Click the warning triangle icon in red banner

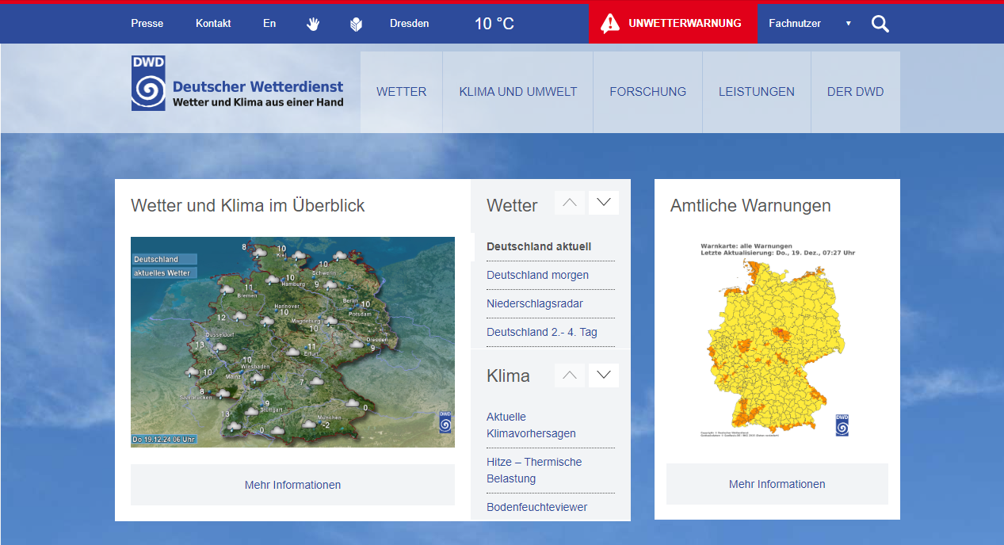click(610, 24)
